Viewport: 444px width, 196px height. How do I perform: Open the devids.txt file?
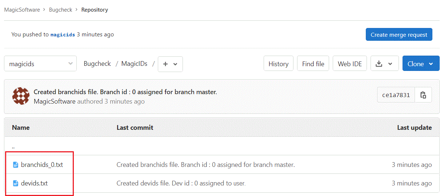click(x=34, y=183)
